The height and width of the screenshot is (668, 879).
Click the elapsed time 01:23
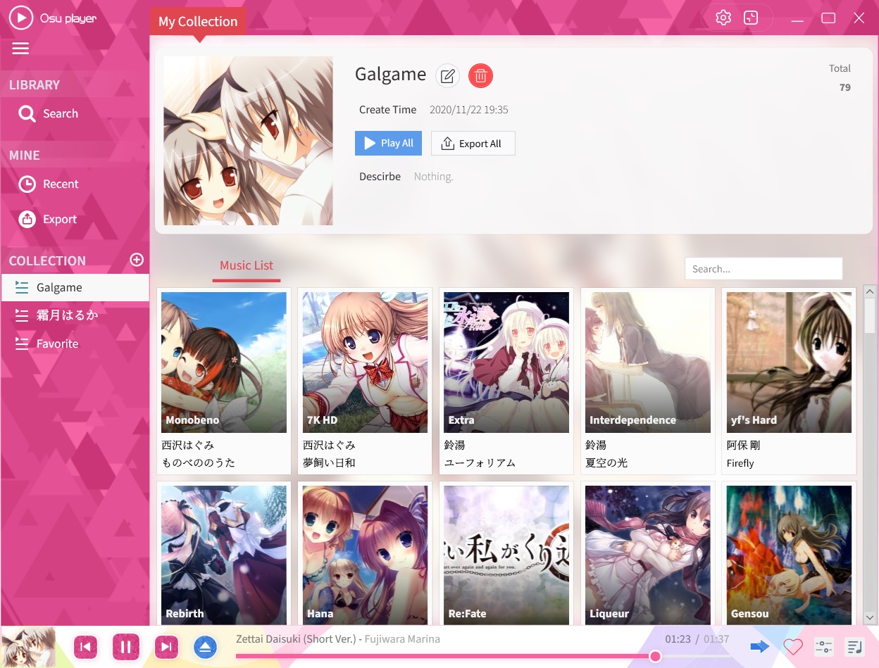[x=678, y=639]
